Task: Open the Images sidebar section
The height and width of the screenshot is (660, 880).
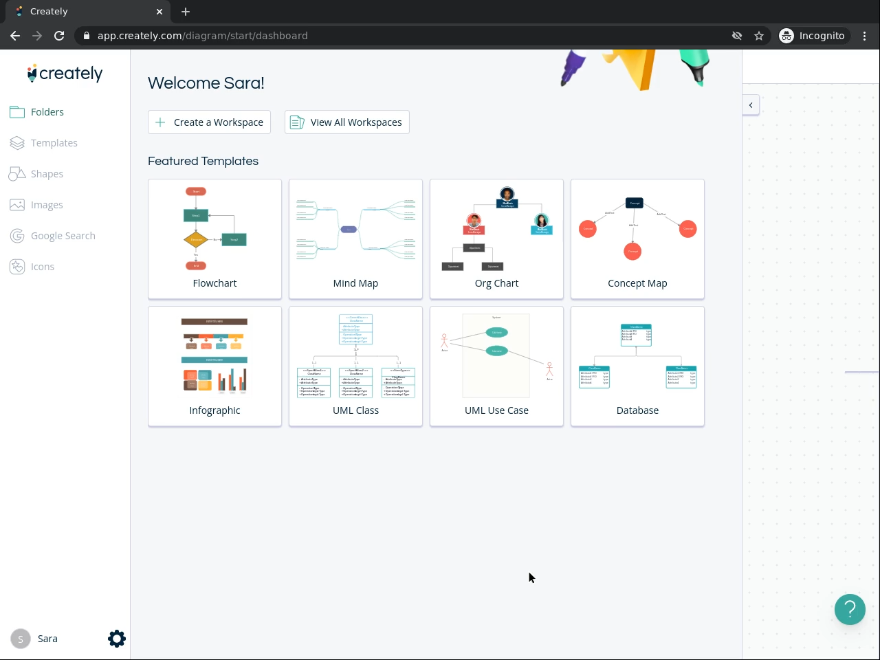Action: [x=36, y=205]
